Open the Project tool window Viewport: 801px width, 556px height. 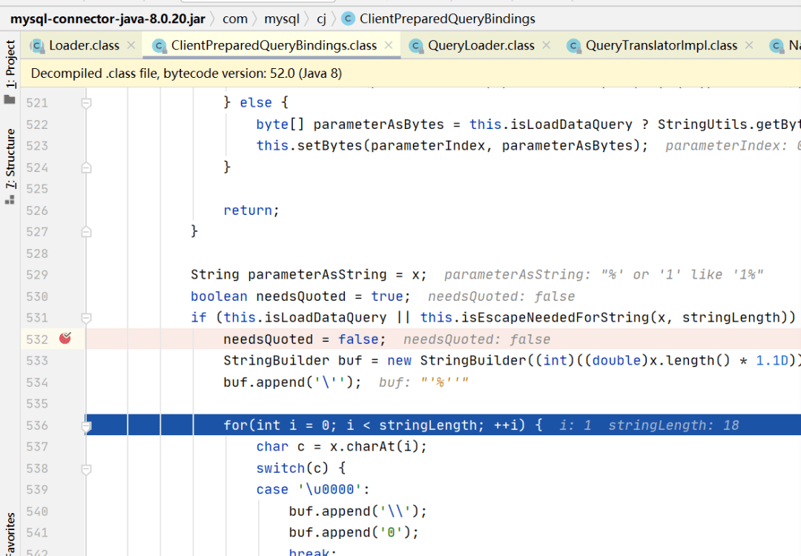coord(10,71)
